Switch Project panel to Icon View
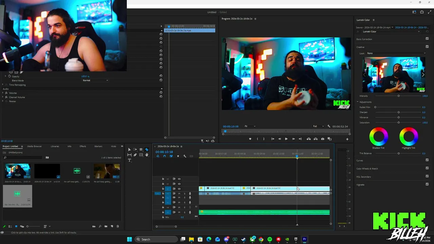This screenshot has width=434, height=244. coord(16,226)
